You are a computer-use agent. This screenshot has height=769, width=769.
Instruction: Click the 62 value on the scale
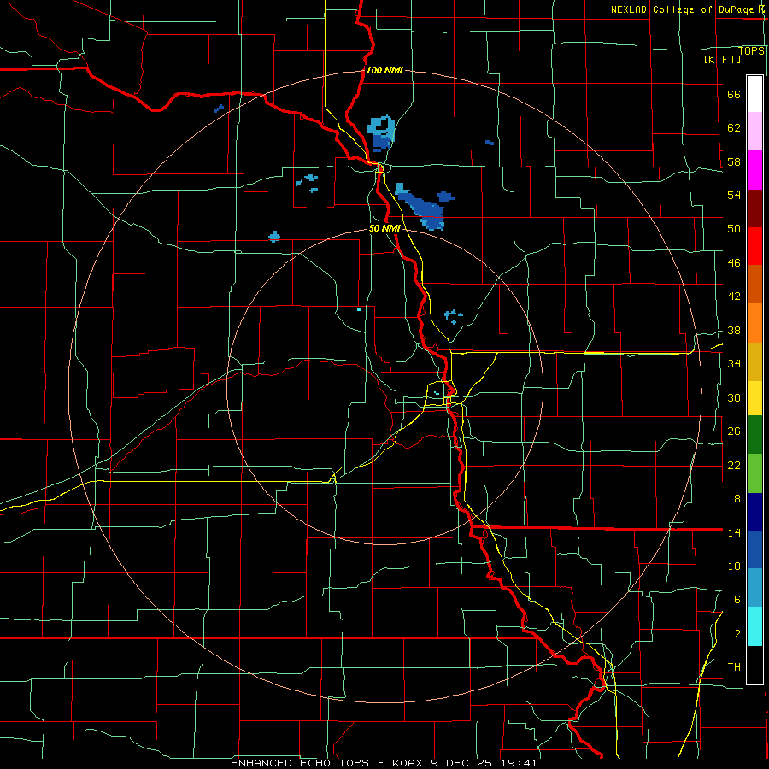pos(734,128)
